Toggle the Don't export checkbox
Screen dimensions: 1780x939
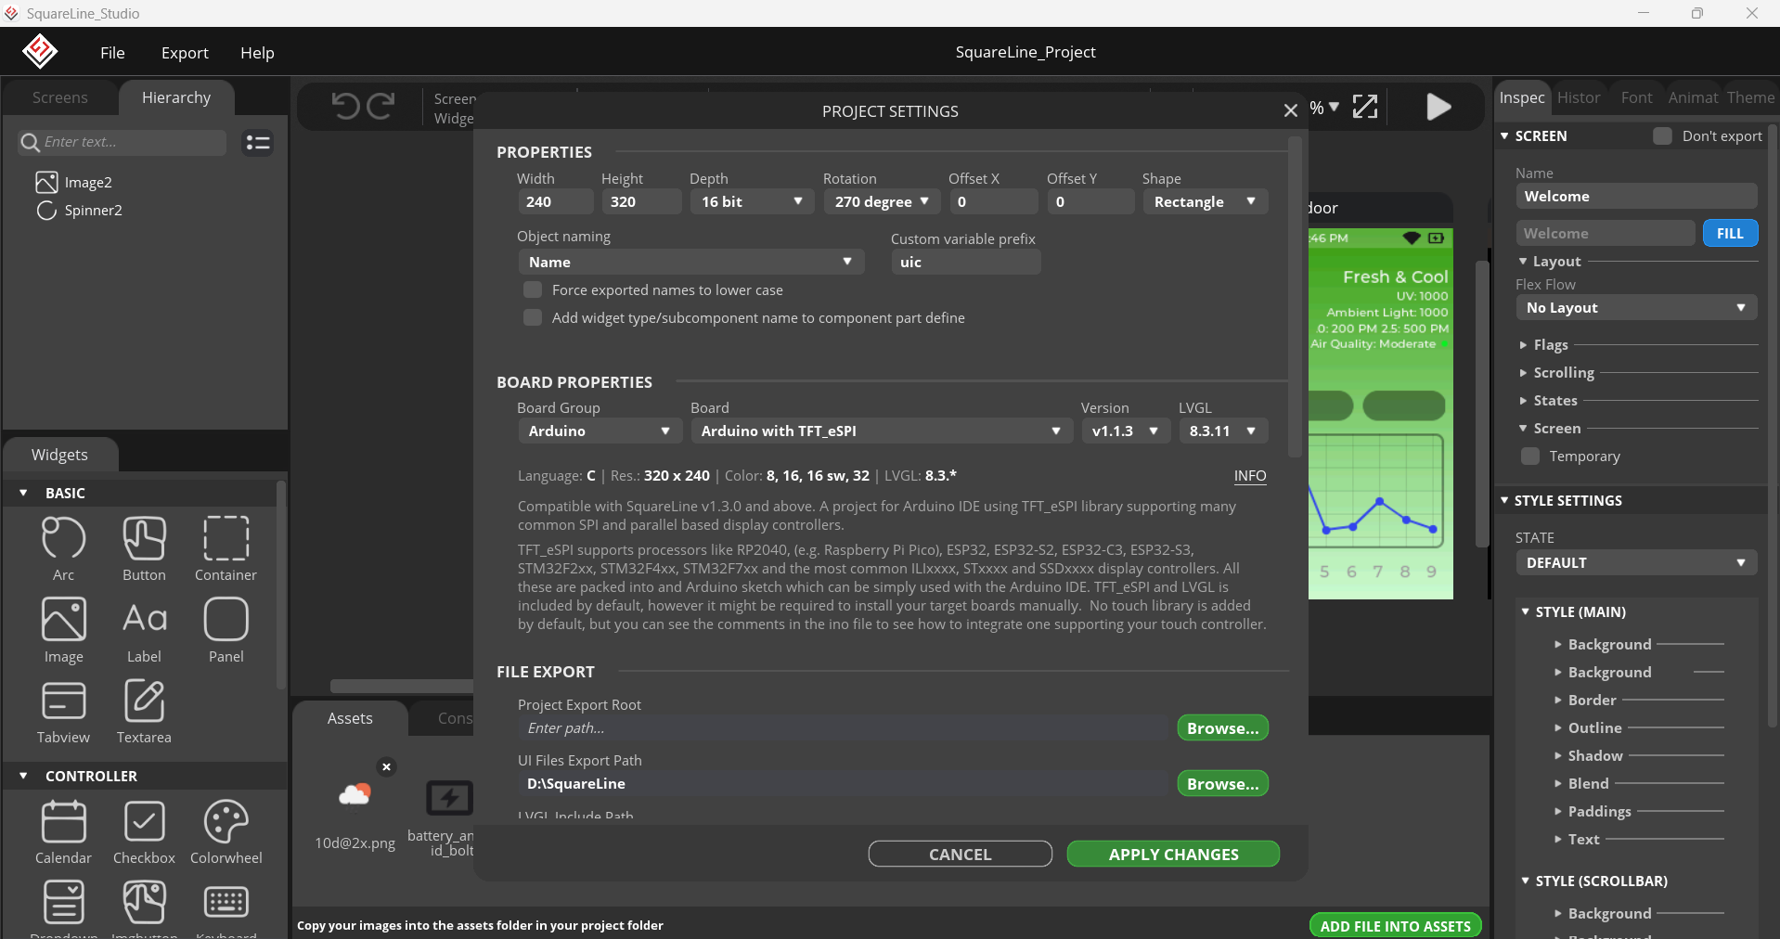tap(1662, 135)
